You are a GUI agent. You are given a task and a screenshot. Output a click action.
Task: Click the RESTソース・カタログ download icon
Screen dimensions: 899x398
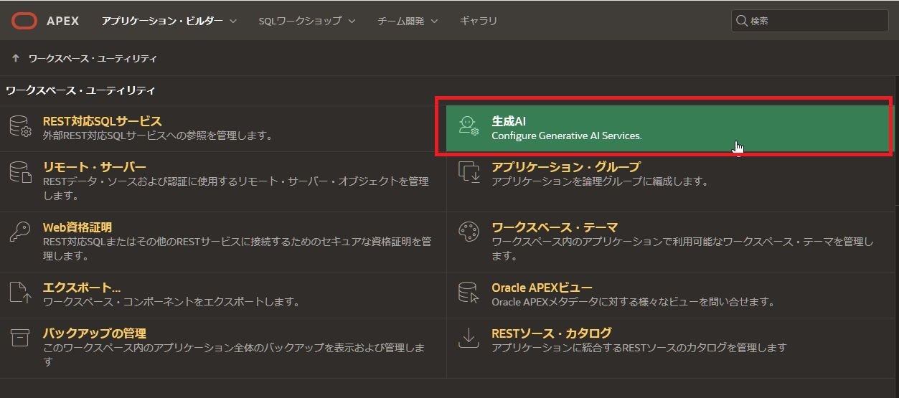(469, 338)
